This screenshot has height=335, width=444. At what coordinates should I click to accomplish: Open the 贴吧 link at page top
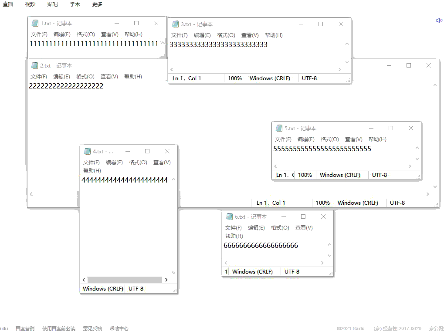(53, 4)
